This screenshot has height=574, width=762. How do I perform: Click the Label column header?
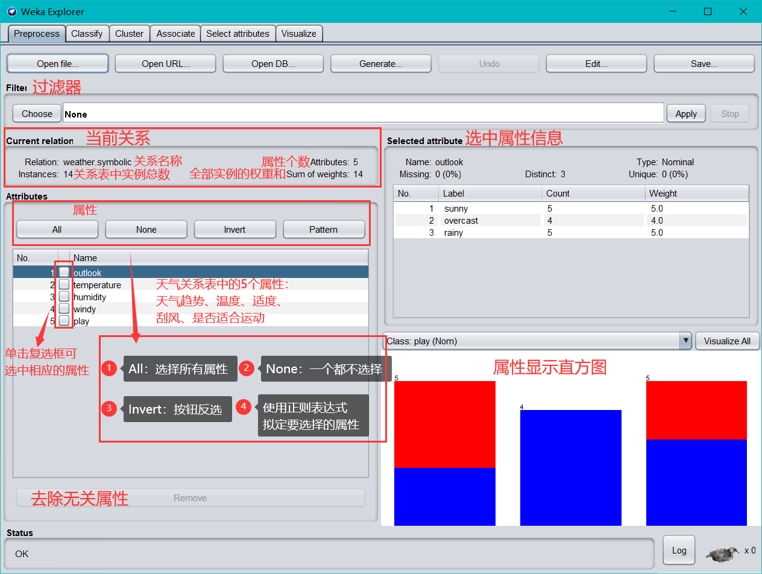tap(490, 194)
